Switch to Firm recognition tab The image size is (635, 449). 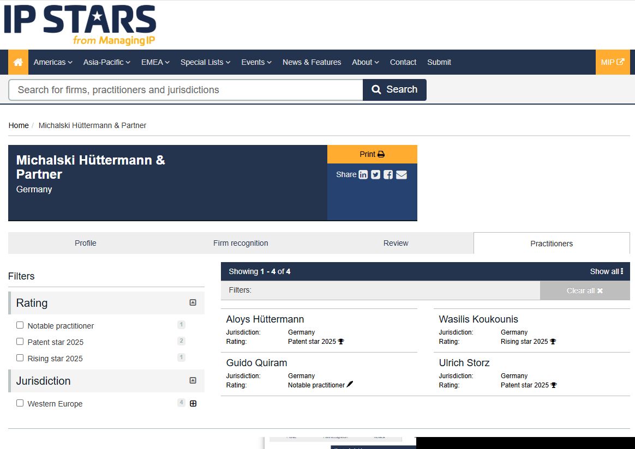coord(241,243)
